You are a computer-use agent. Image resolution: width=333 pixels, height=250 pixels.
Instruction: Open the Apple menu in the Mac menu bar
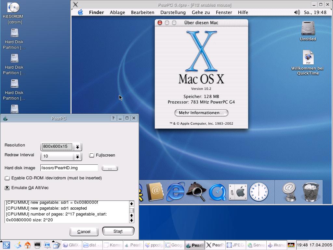(81, 12)
